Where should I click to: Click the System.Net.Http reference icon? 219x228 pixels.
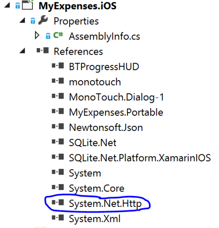pos(58,203)
